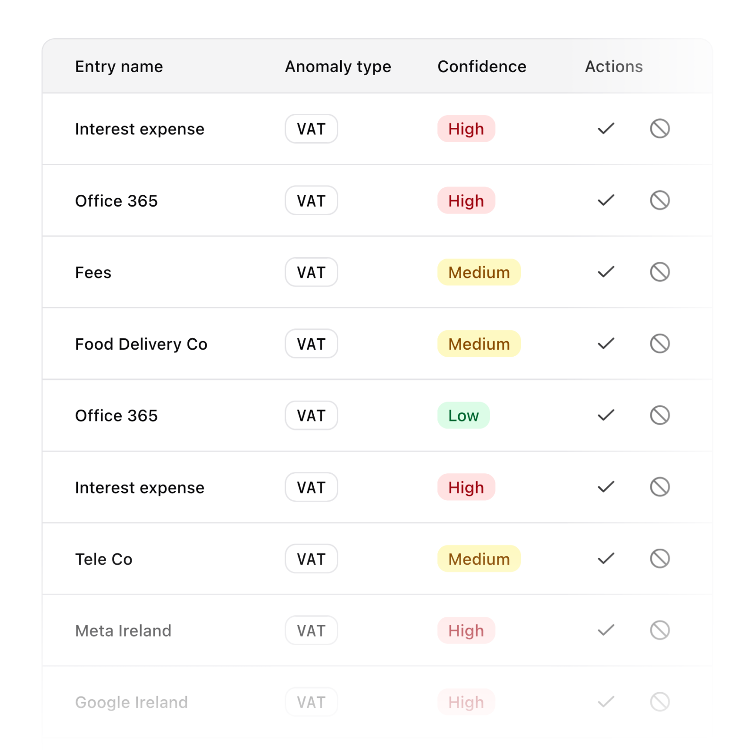Viewport: 755px width, 755px height.
Task: Open the Anomaly type column header
Action: pos(337,66)
